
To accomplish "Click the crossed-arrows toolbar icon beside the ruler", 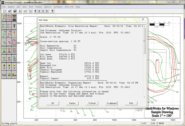I will (x=30, y=11).
